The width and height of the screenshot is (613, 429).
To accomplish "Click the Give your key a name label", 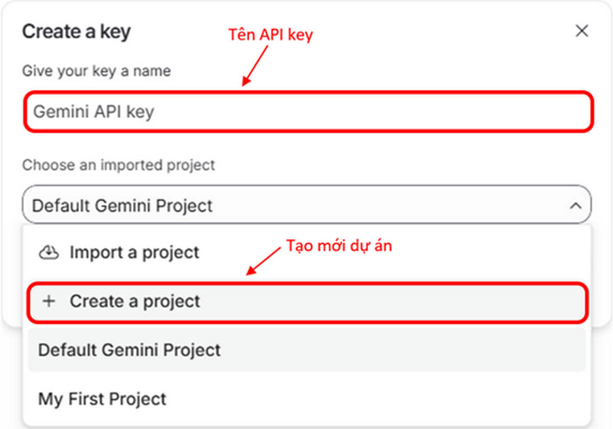I will click(96, 71).
